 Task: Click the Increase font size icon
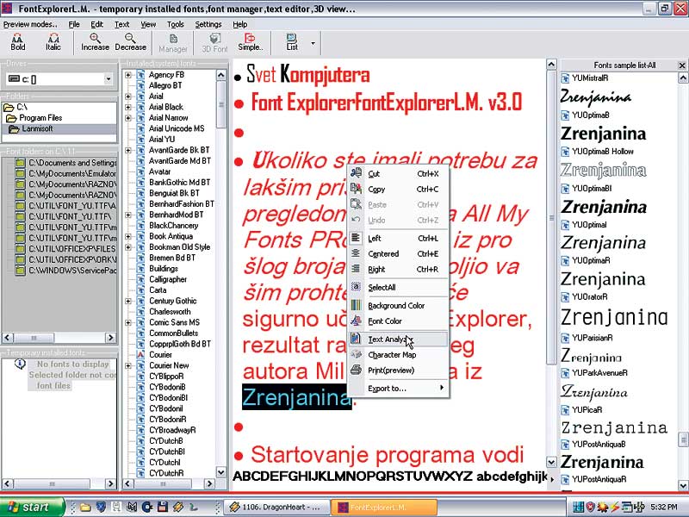95,42
